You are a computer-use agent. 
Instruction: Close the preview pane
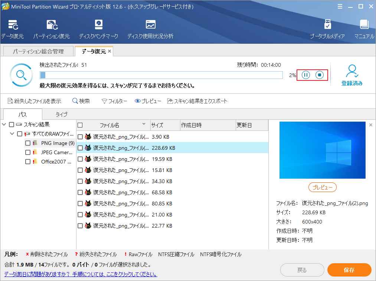pyautogui.click(x=371, y=125)
